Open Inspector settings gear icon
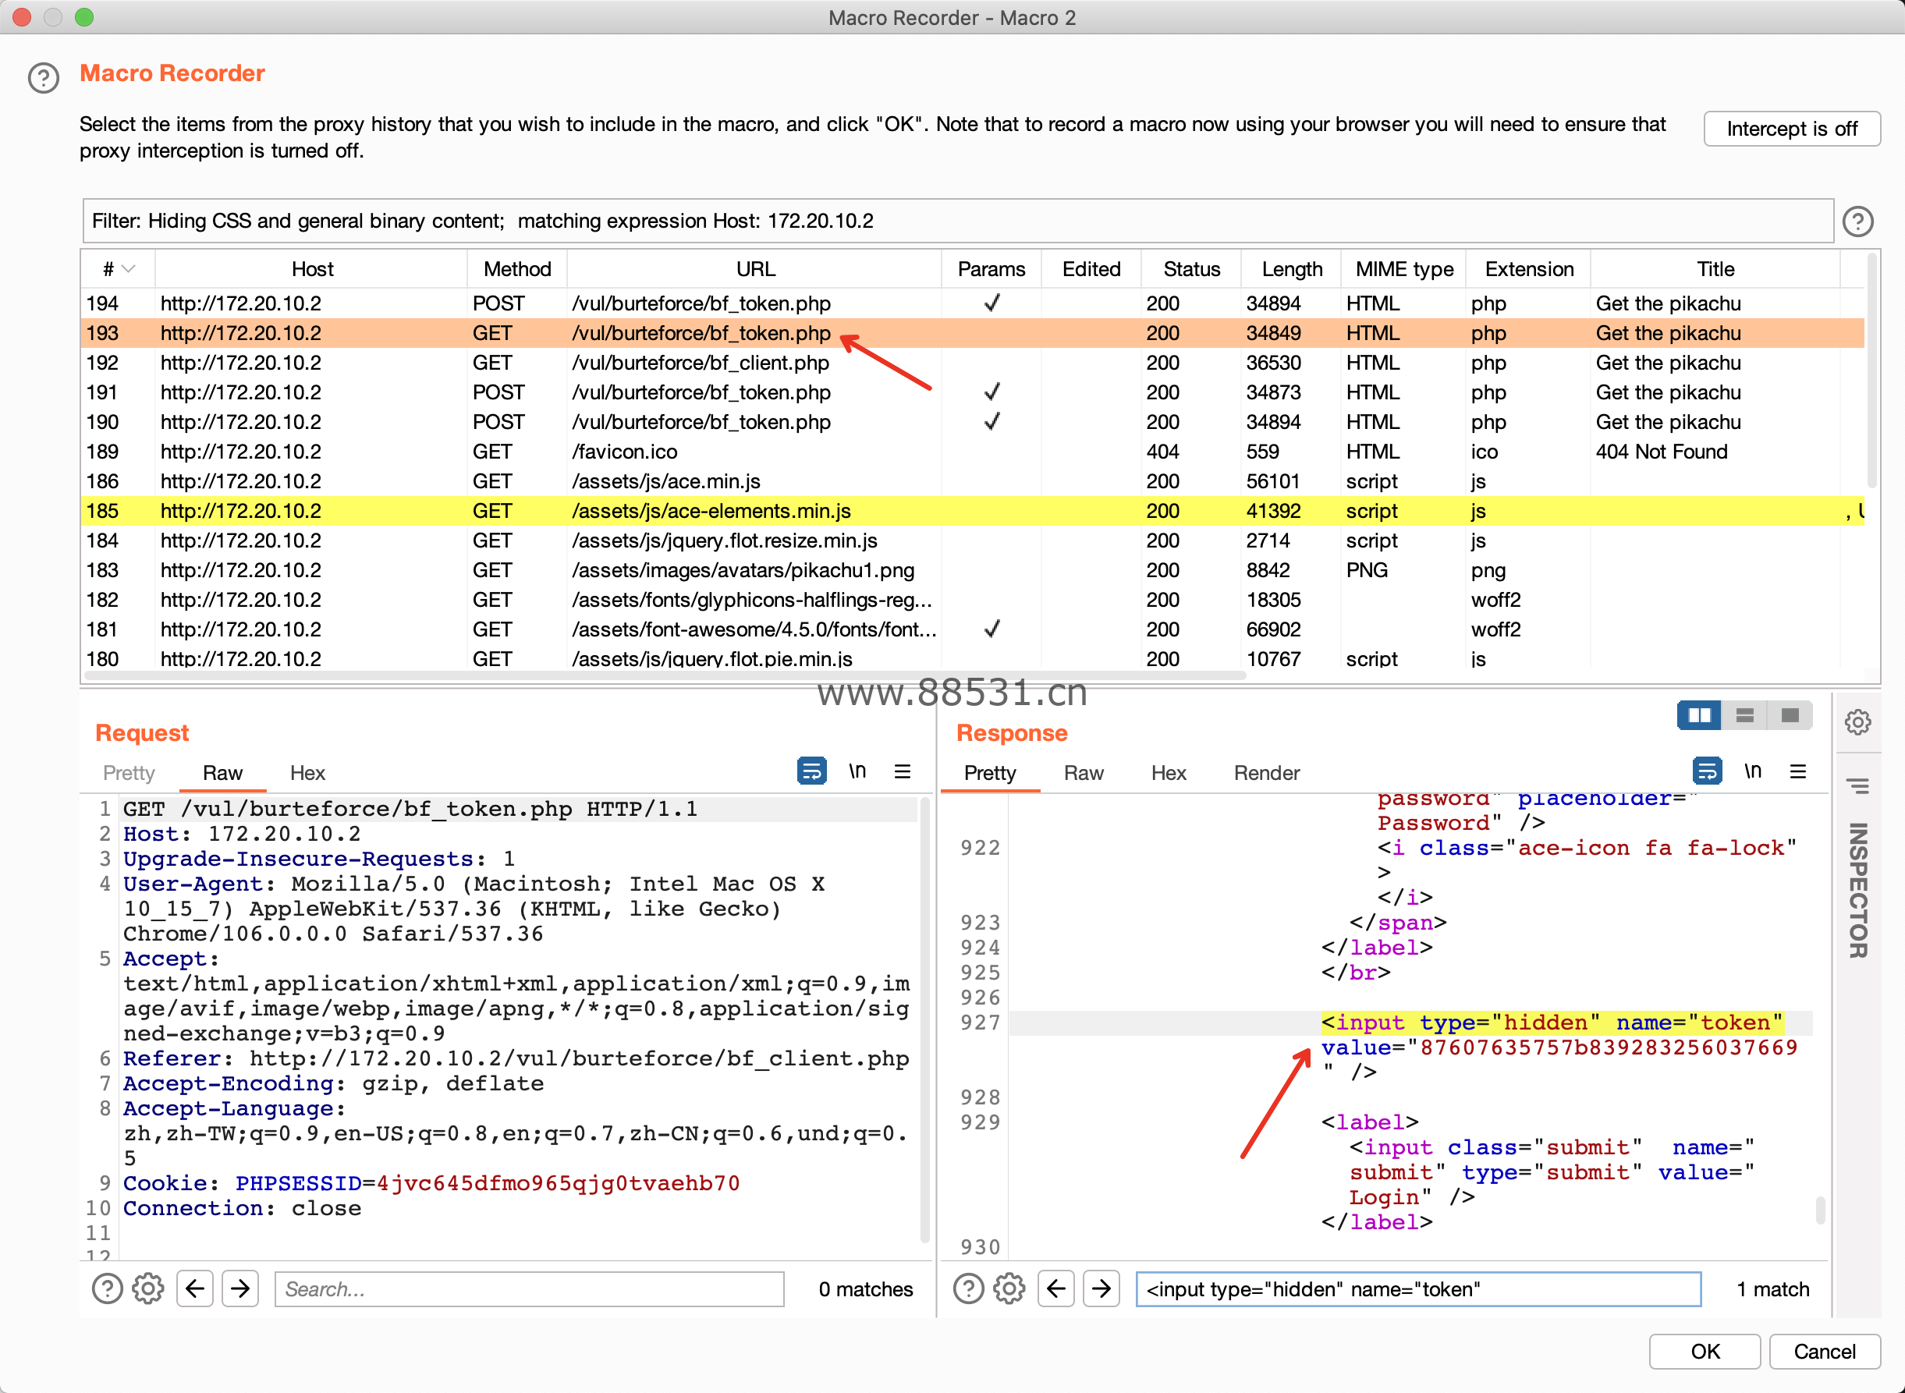The width and height of the screenshot is (1905, 1393). [x=1857, y=721]
